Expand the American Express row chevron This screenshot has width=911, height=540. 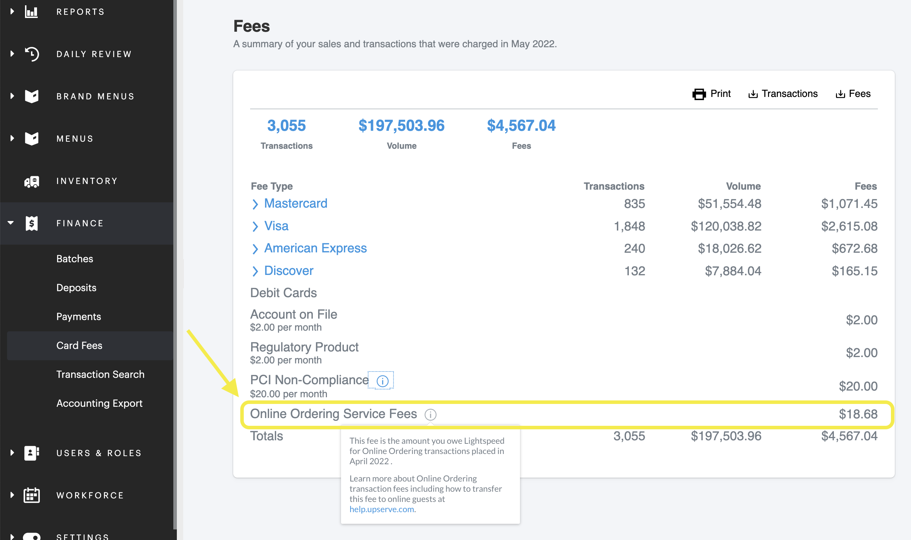255,249
